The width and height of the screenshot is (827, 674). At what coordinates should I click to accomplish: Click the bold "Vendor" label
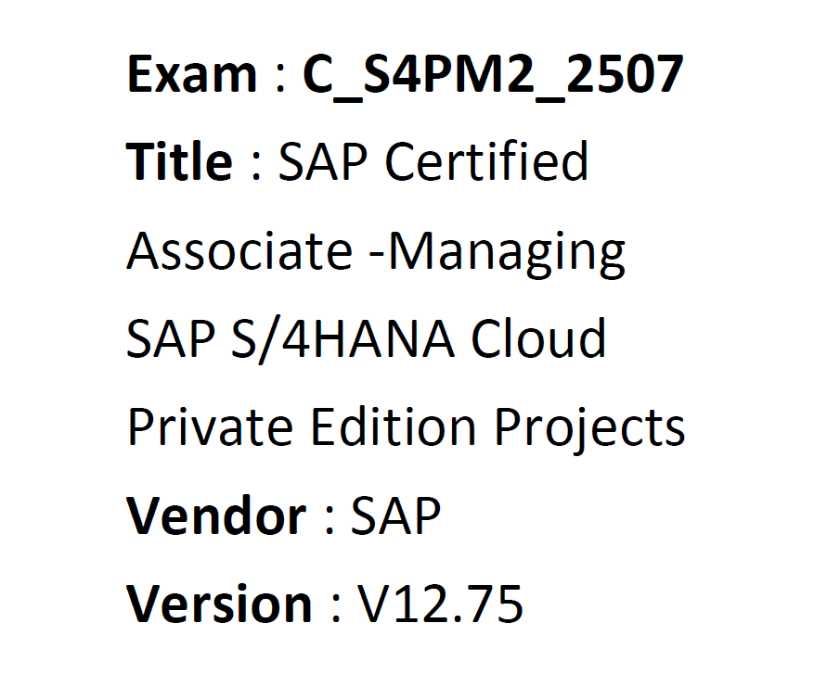point(216,515)
